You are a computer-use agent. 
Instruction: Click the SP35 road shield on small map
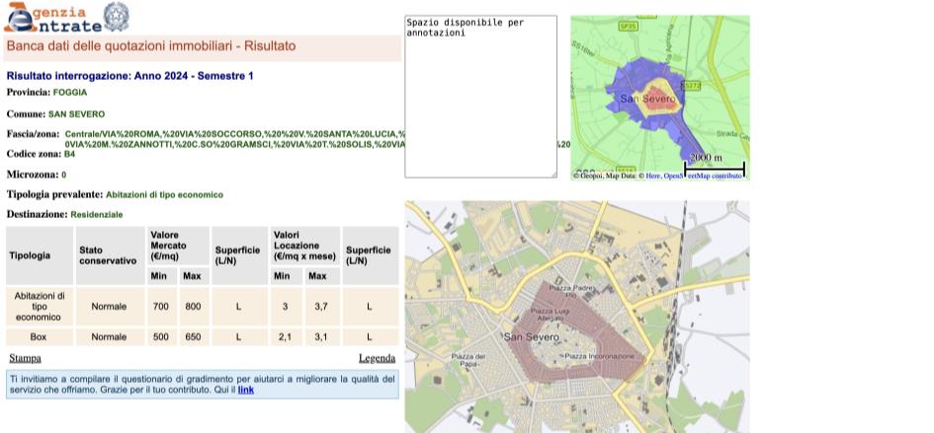pyautogui.click(x=628, y=27)
